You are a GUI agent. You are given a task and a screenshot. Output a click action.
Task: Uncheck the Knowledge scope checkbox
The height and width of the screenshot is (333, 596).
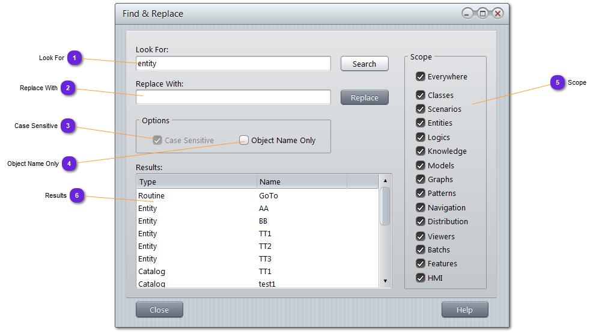421,151
